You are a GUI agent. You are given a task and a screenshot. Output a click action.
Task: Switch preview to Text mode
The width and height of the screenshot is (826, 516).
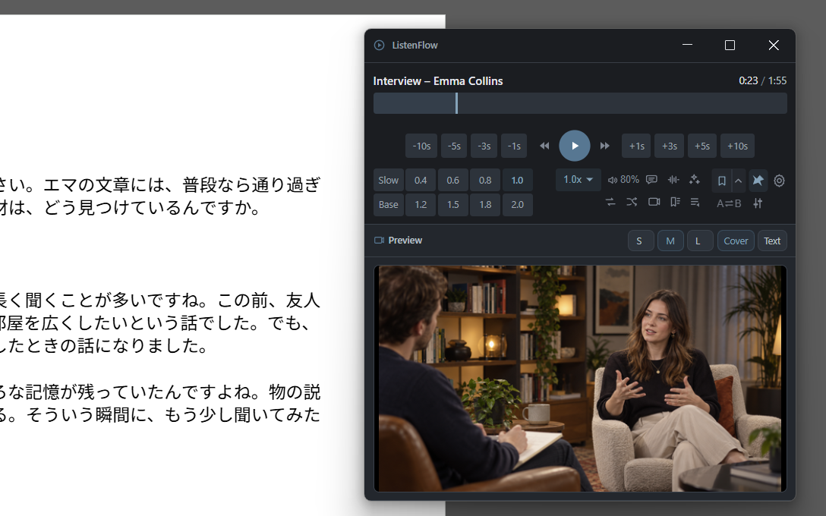point(772,241)
